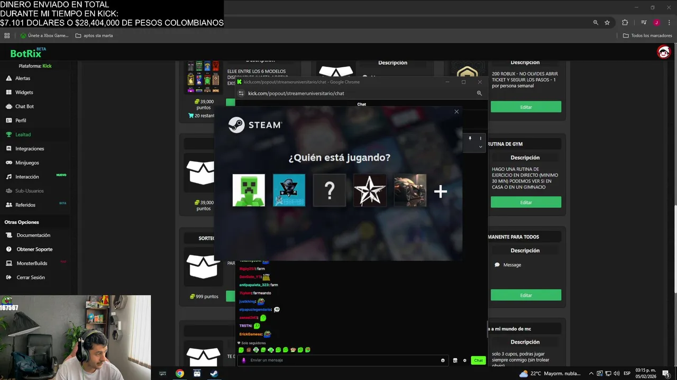677x380 pixels.
Task: Select the Creeper profile in Steam
Action: pyautogui.click(x=249, y=190)
